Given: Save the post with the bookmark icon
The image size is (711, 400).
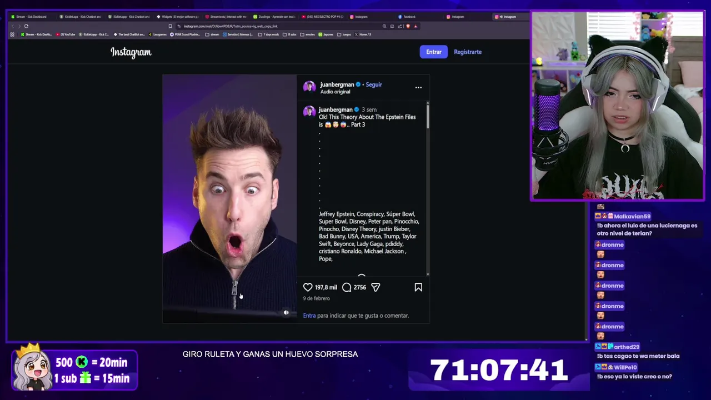Looking at the screenshot, I should (x=418, y=287).
